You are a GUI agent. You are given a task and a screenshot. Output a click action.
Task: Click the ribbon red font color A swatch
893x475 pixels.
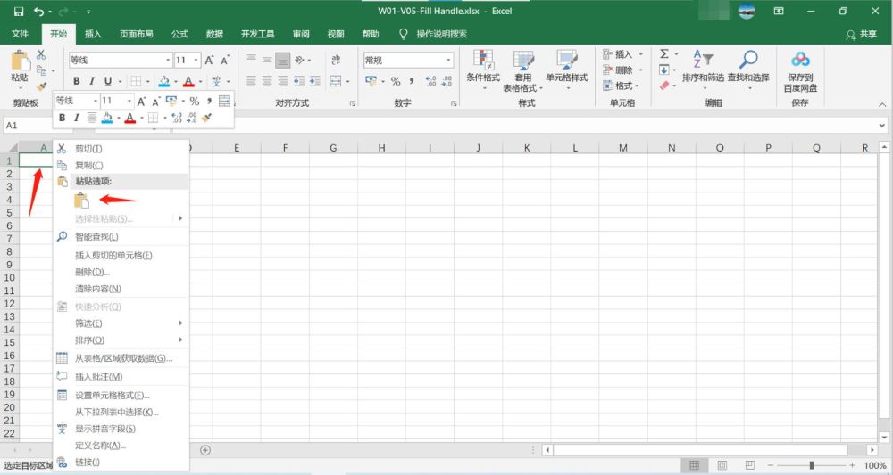click(x=188, y=81)
